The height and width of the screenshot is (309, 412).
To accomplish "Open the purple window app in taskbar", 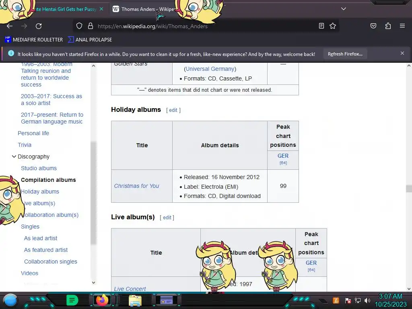I will [166, 300].
